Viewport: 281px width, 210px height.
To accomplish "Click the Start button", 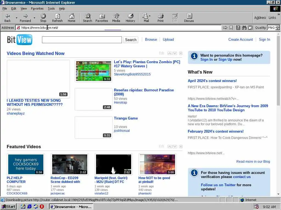I will click(9, 207).
